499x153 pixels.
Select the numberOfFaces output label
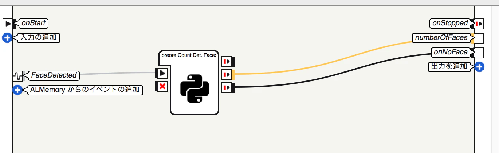pos(441,38)
